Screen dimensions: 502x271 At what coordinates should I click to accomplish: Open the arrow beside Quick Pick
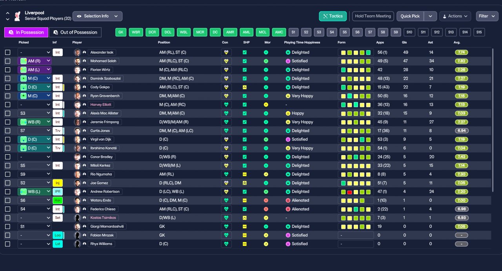[x=430, y=16]
